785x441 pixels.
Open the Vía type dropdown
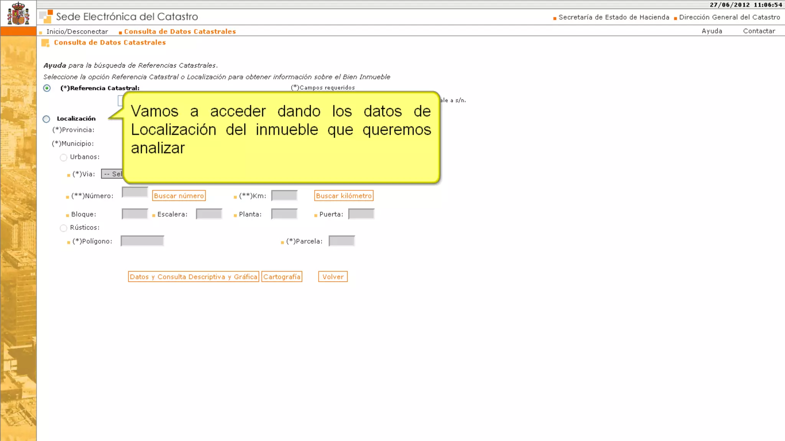[x=112, y=174]
